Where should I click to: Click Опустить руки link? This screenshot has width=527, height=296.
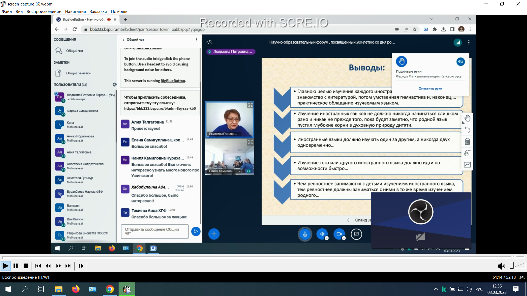(x=430, y=89)
